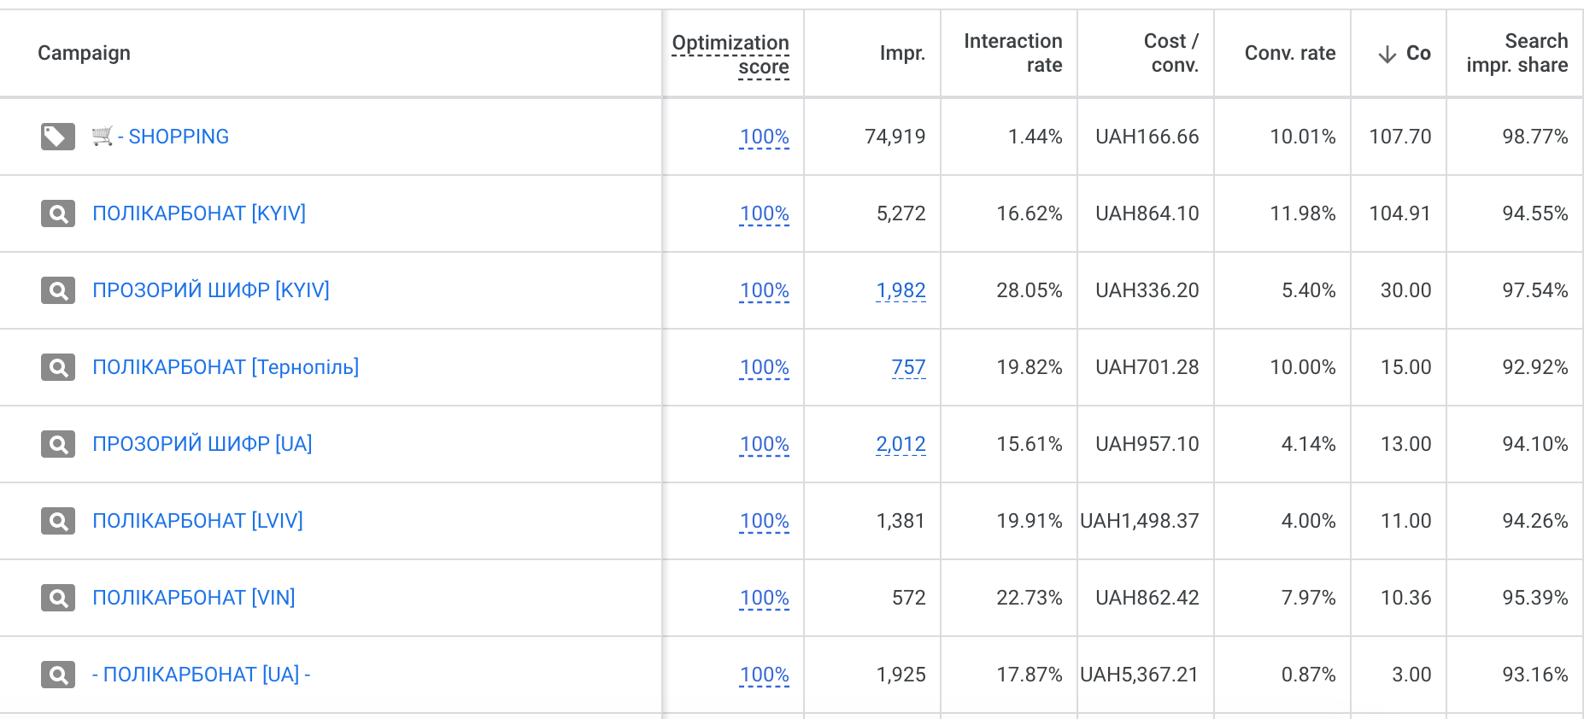
Task: Sort by Interaction rate column header
Action: click(x=1013, y=53)
